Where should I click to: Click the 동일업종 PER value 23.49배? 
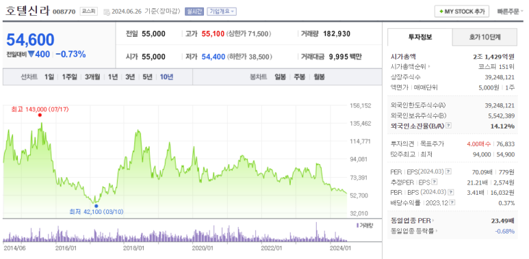coord(503,221)
